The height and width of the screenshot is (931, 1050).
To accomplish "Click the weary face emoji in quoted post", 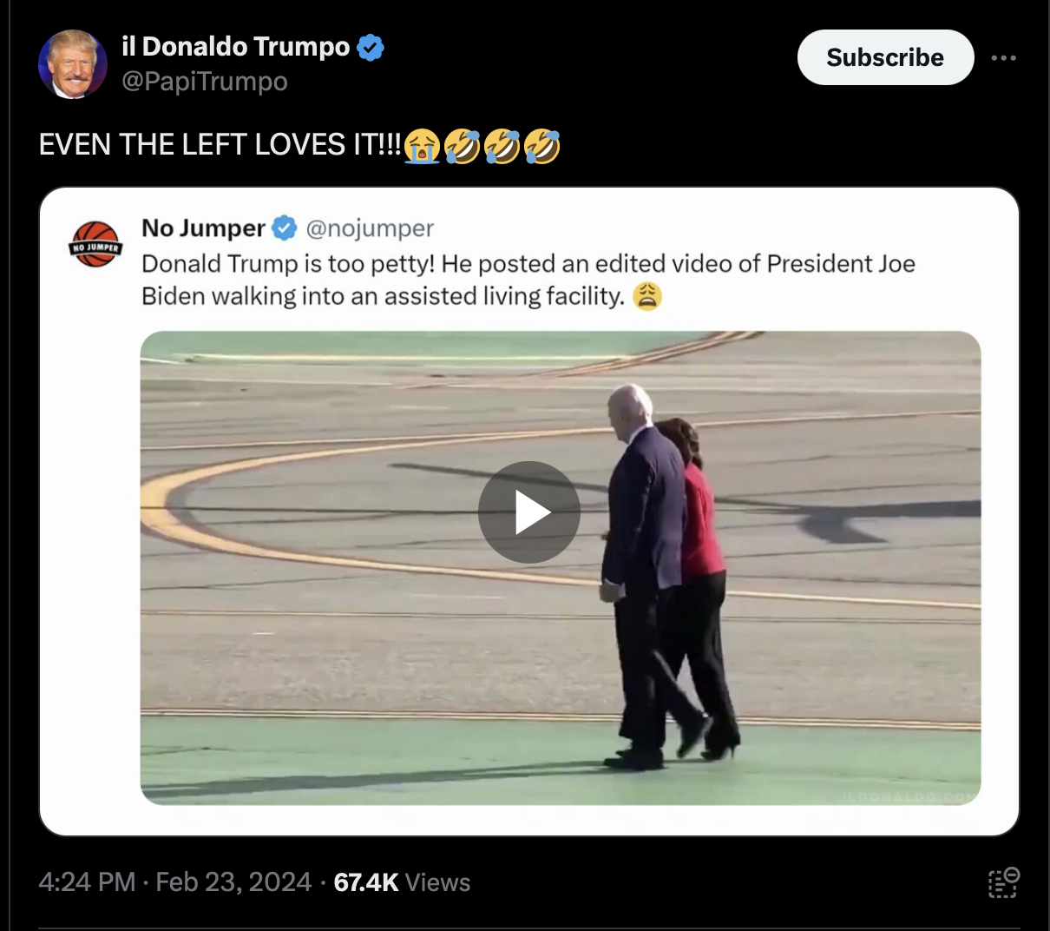I will point(647,296).
